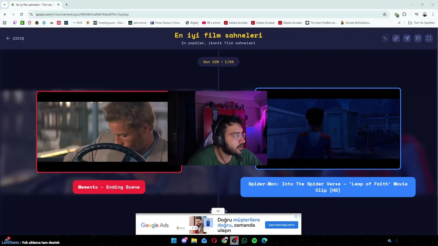Screen dimensions: 438x246
Task: Open the tab search dropdown arrow
Action: [4, 5]
